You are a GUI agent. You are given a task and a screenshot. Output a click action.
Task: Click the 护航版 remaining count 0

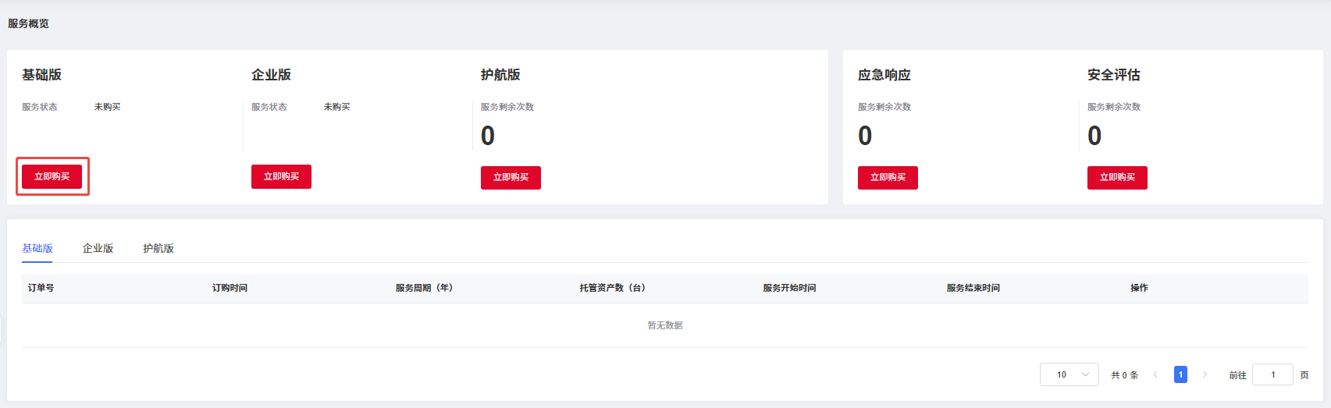tap(488, 136)
